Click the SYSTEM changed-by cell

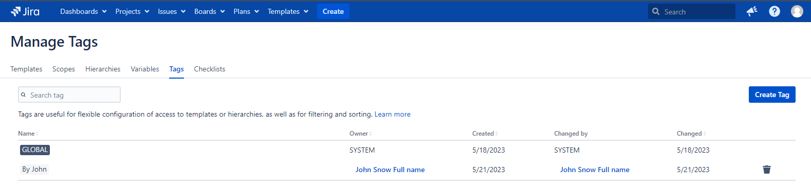point(567,150)
